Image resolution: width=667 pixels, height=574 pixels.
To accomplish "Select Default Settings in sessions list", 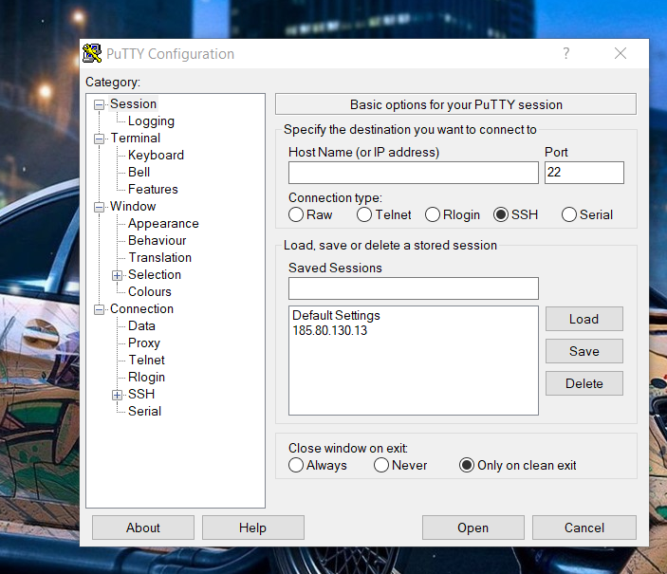I will coord(336,315).
